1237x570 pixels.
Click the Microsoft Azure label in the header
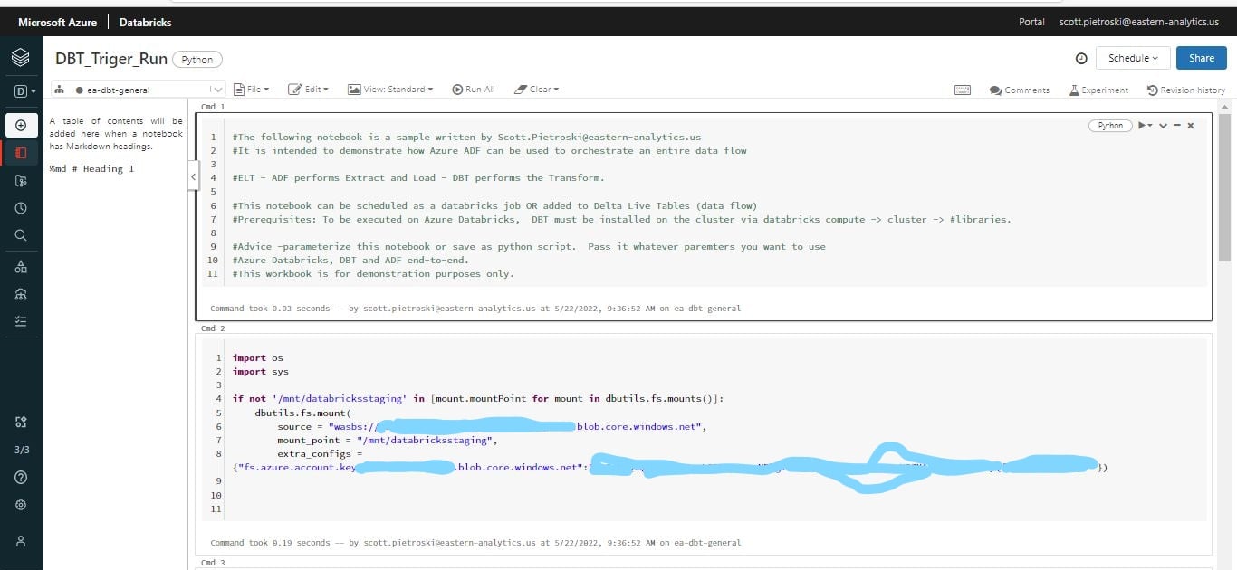[57, 22]
